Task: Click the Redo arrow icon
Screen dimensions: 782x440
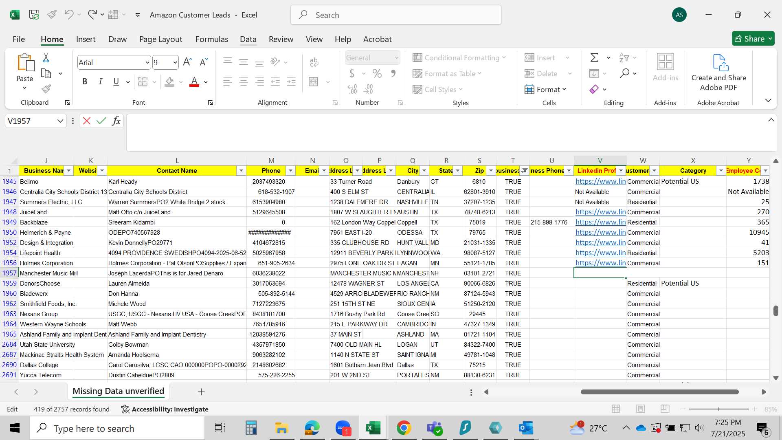Action: click(x=92, y=15)
